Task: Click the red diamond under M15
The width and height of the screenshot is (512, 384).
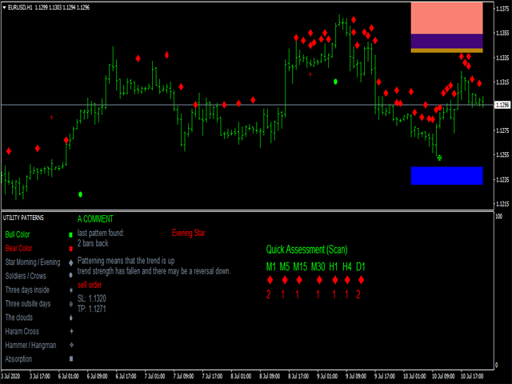Action: coord(299,280)
